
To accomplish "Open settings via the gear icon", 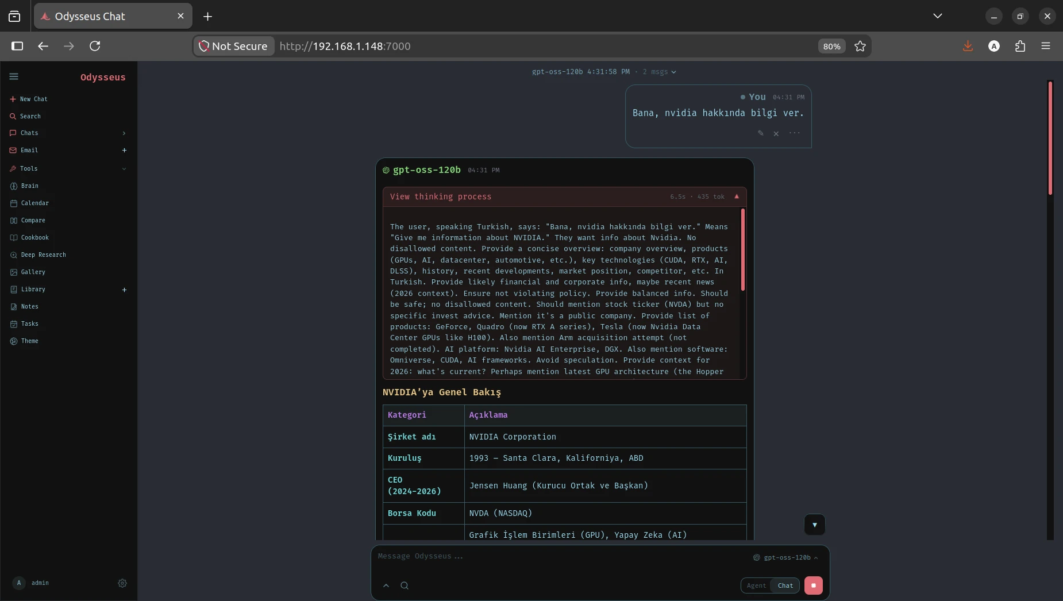I will coord(122,583).
